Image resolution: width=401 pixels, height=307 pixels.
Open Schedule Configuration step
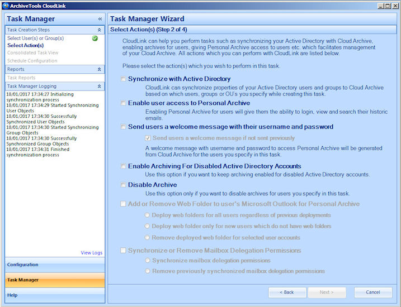point(32,61)
